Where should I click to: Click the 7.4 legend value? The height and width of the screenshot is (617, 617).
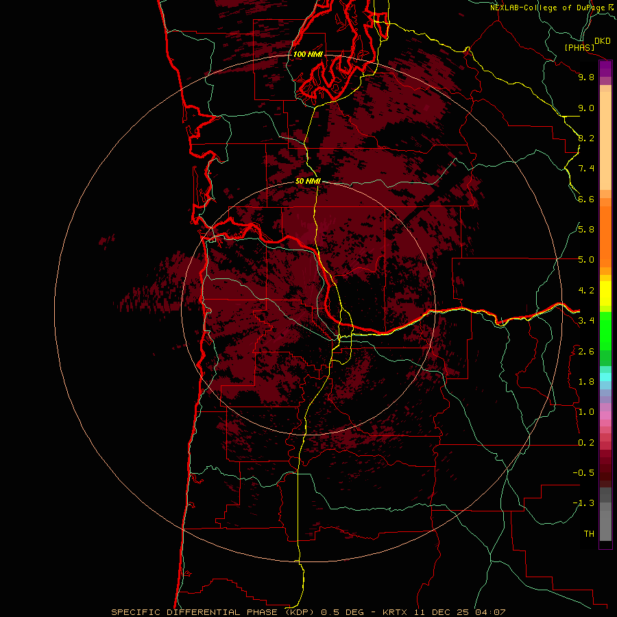click(x=586, y=169)
